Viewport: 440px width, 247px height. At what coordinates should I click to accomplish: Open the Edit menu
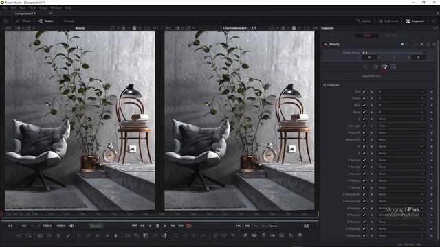tap(13, 8)
